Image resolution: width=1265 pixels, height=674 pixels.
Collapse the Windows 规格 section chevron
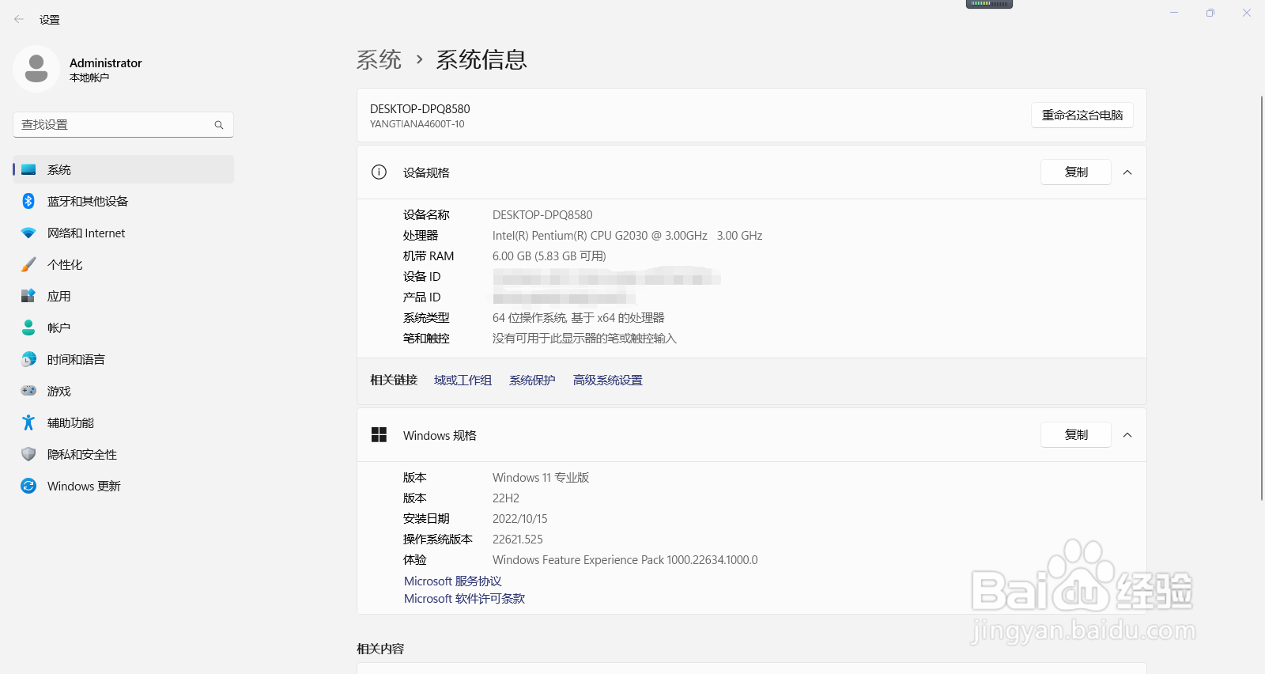[1127, 435]
